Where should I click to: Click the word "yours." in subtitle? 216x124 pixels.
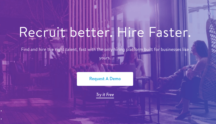point(105,58)
